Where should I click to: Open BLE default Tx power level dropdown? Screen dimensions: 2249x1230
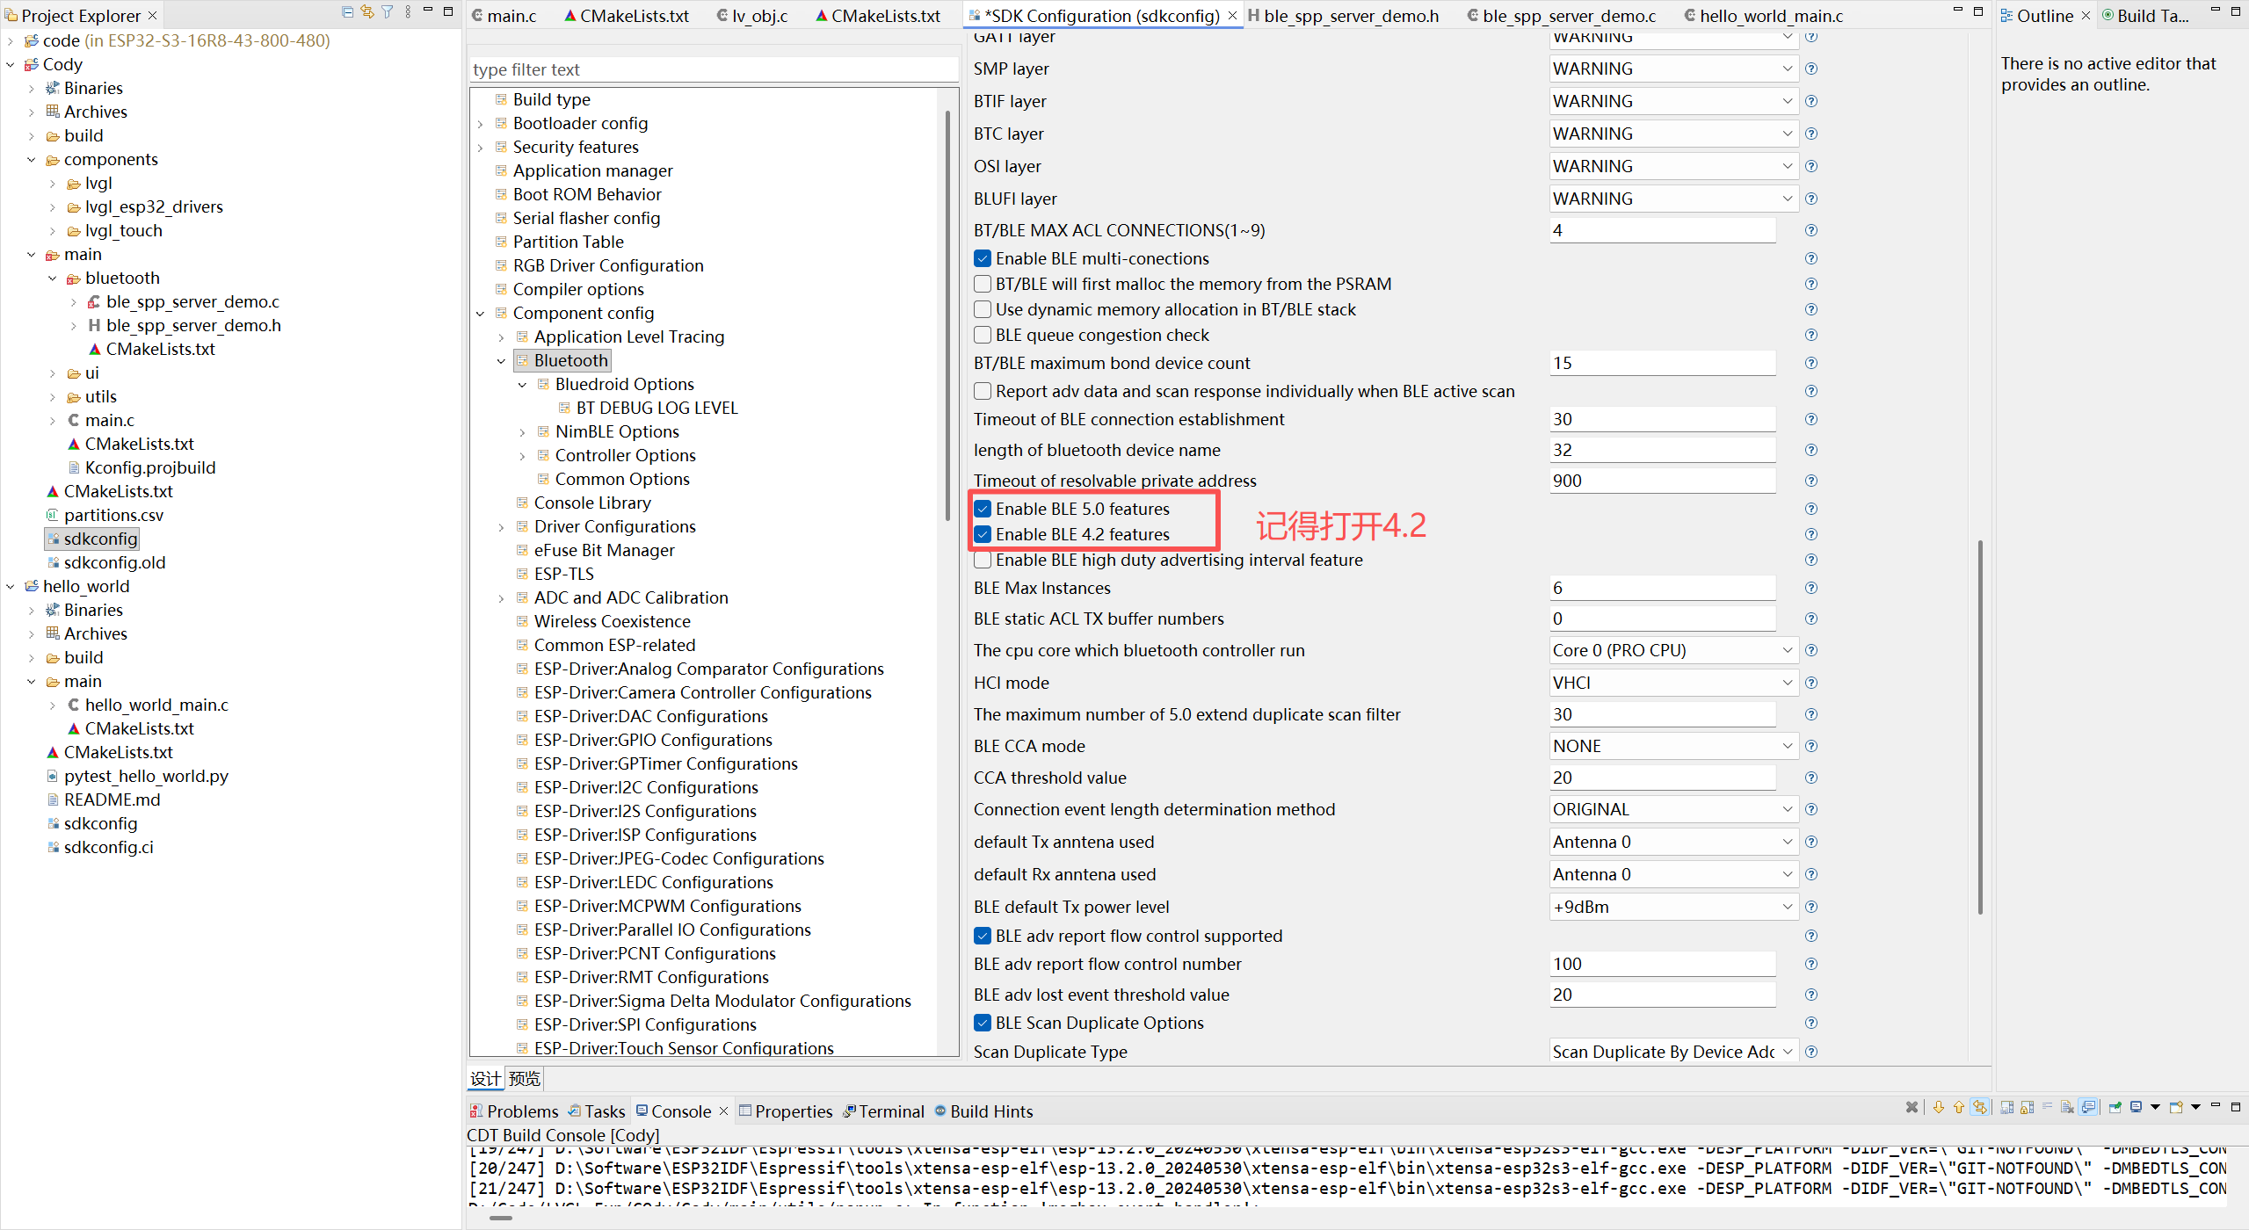[1673, 907]
